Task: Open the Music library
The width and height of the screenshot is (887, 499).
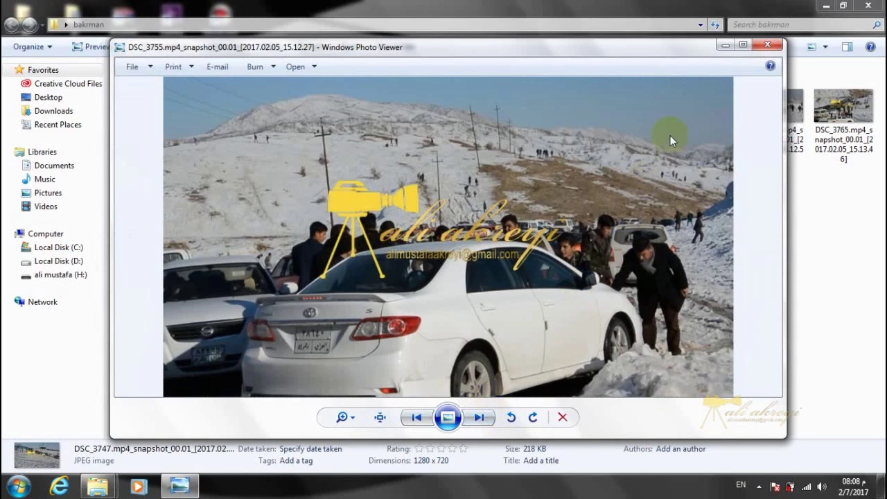Action: click(x=44, y=179)
